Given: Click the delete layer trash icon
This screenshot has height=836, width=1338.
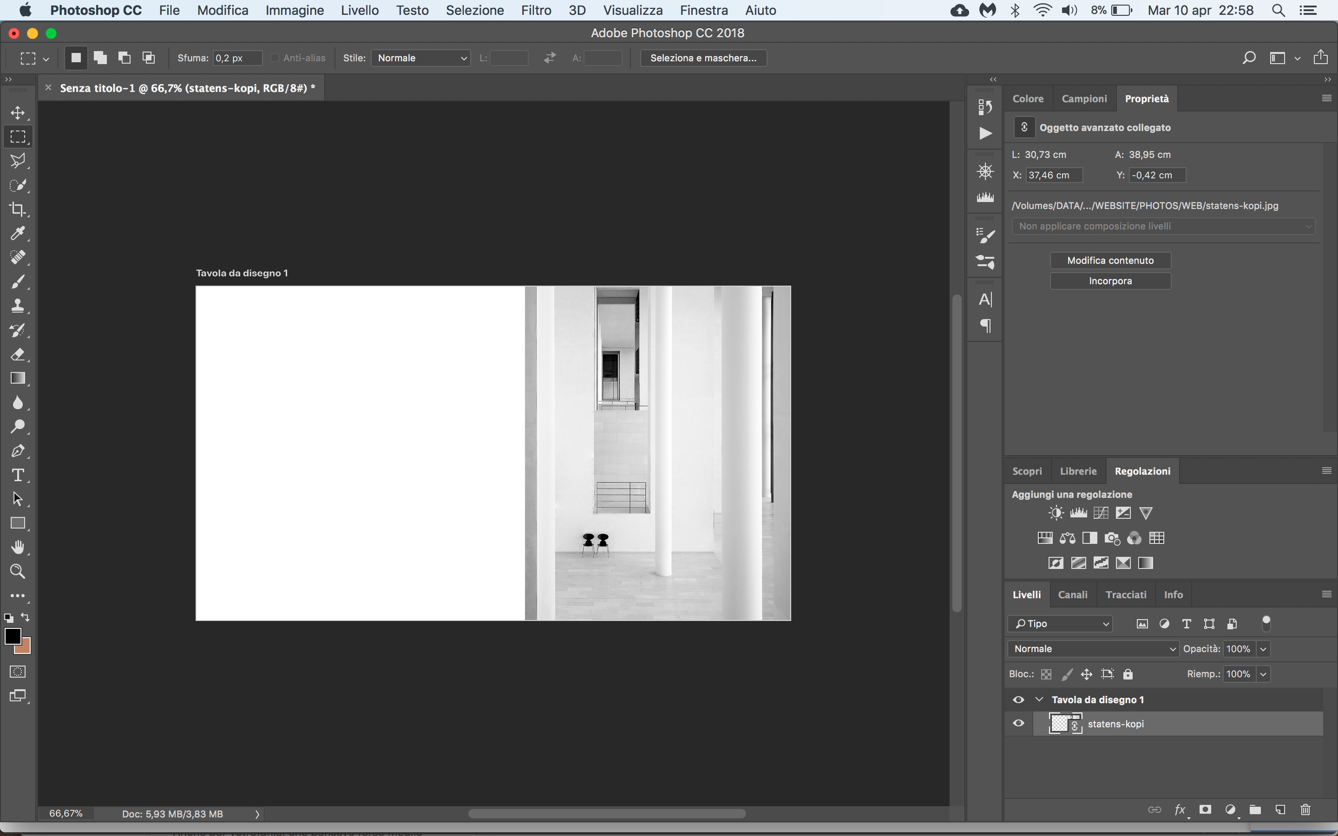Looking at the screenshot, I should coord(1305,810).
